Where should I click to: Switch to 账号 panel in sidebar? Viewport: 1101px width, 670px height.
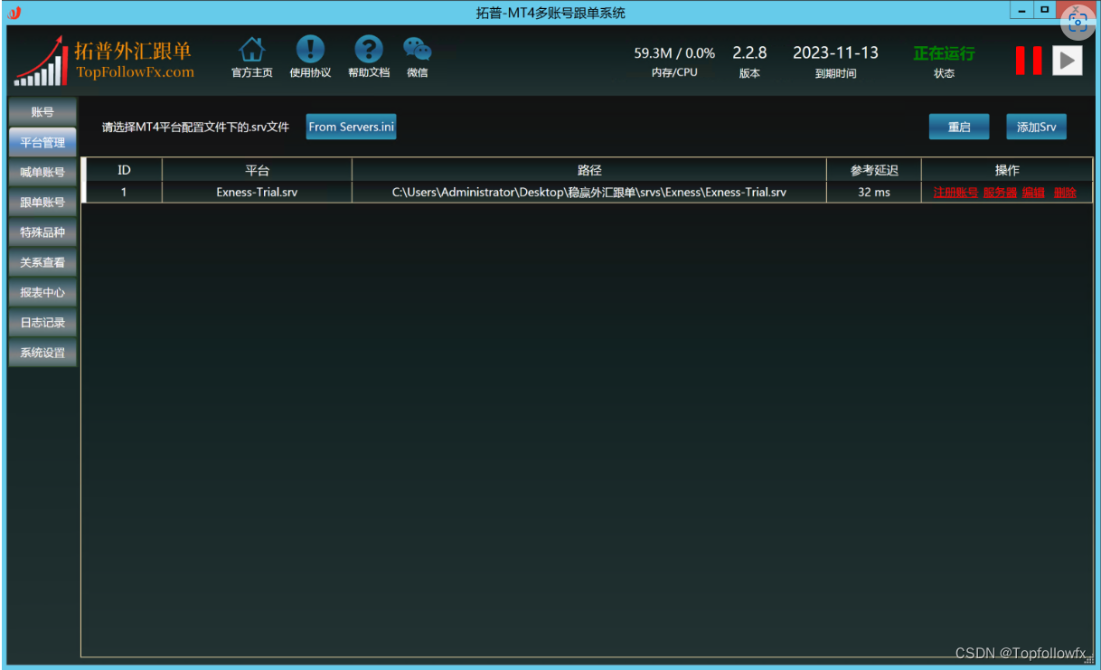pyautogui.click(x=42, y=111)
